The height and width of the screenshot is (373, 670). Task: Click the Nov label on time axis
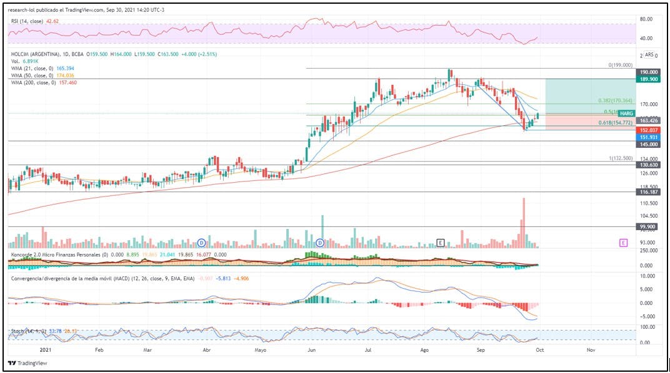tap(591, 350)
